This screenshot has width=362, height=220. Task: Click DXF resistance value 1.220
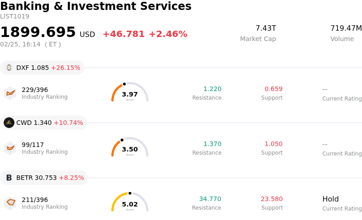point(212,89)
